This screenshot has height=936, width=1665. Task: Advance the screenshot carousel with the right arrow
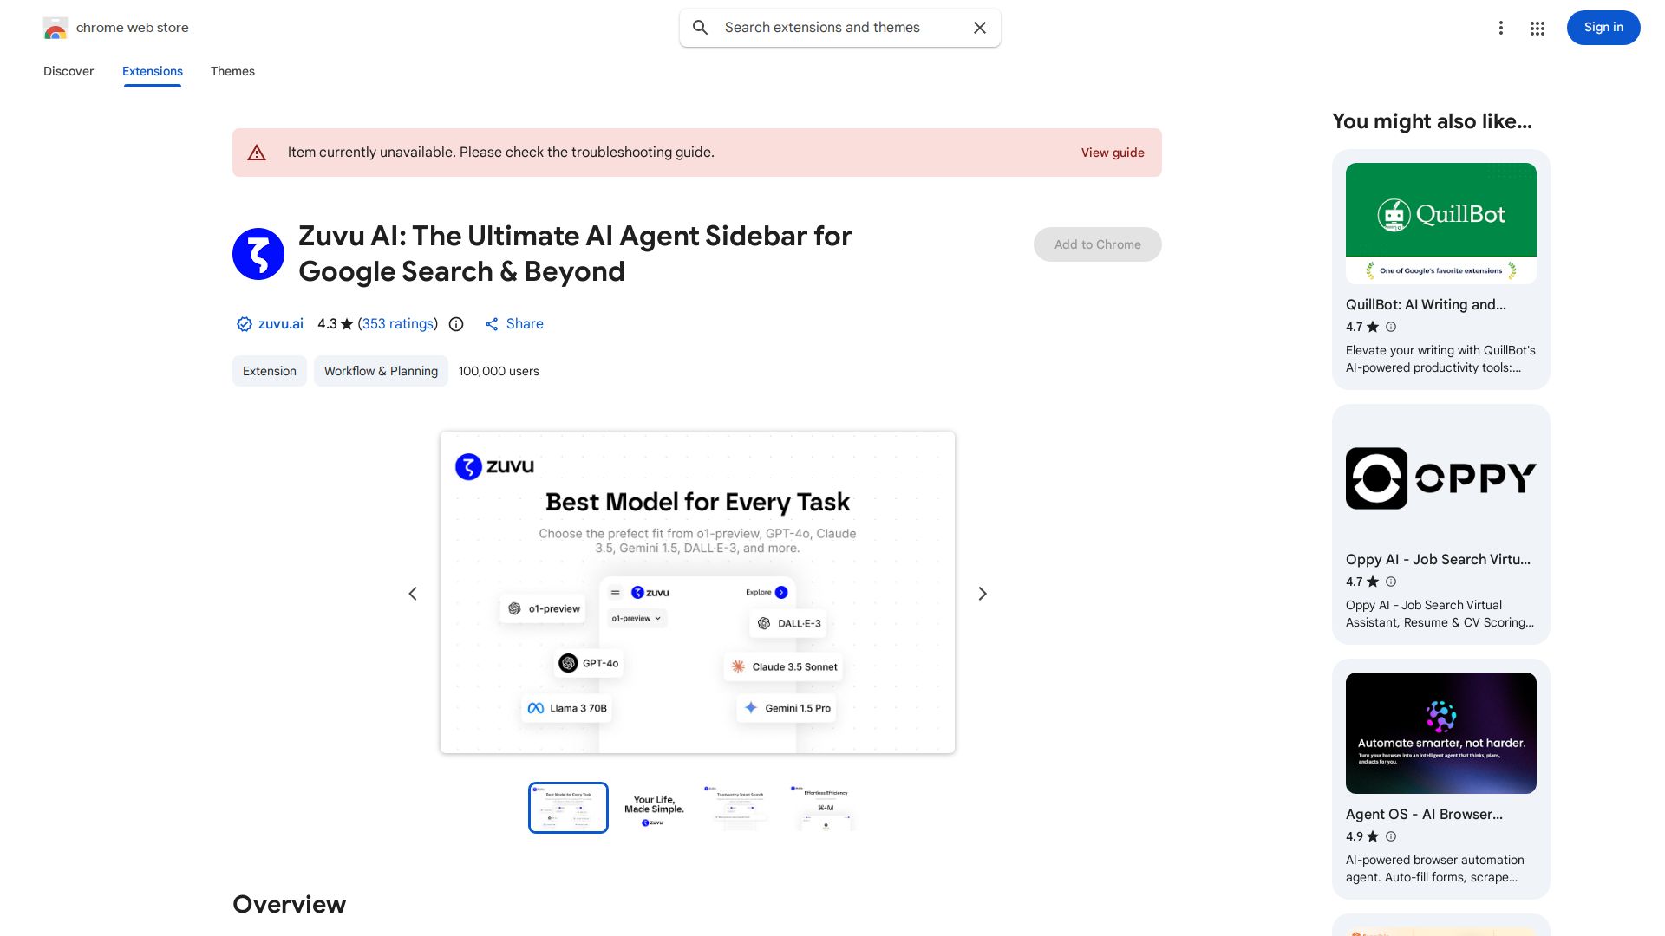[983, 593]
